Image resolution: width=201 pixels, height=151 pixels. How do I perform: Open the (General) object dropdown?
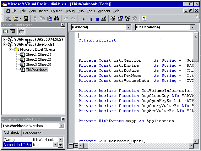point(128,27)
